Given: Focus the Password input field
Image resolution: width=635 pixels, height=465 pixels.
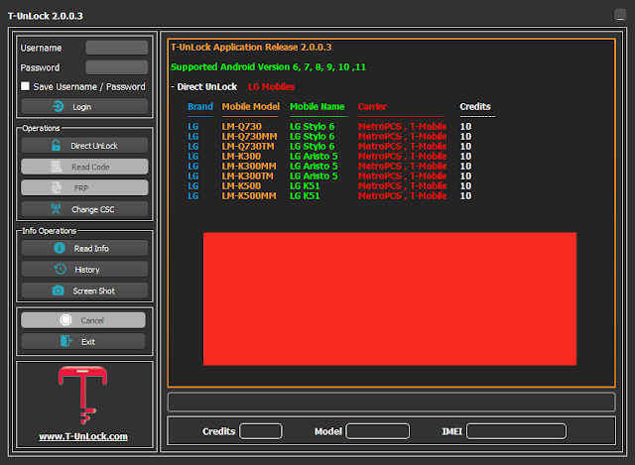Looking at the screenshot, I should pyautogui.click(x=117, y=67).
